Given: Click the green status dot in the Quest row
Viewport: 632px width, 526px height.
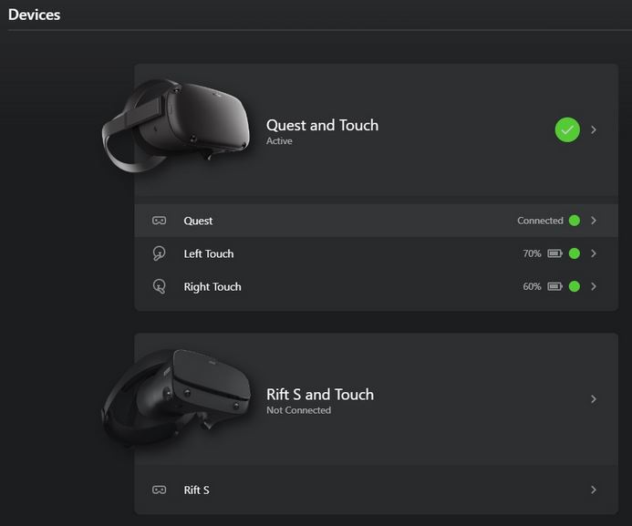Looking at the screenshot, I should point(575,221).
